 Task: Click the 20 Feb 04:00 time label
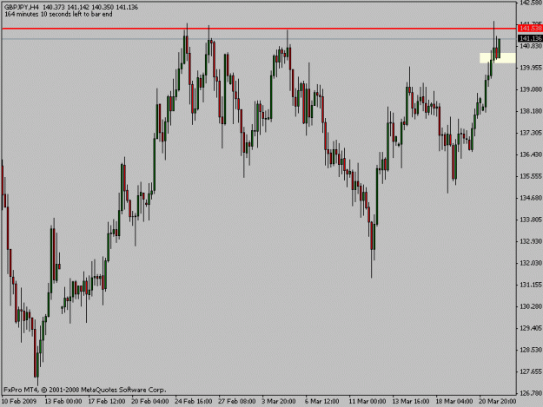coord(150,402)
